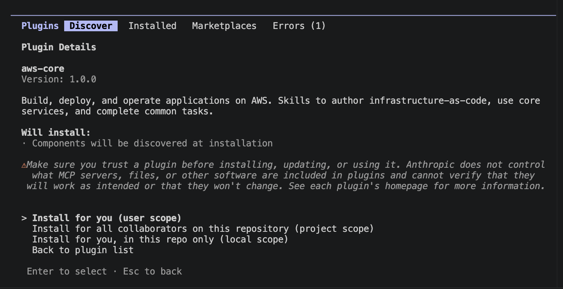Select Install for you (user scope)
This screenshot has width=563, height=289.
tap(107, 218)
